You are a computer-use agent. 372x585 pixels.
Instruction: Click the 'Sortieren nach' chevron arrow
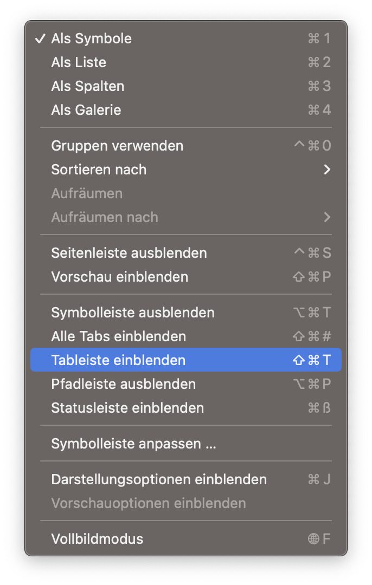coord(326,170)
